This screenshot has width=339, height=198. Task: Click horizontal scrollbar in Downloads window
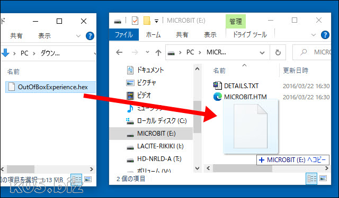(x=21, y=169)
